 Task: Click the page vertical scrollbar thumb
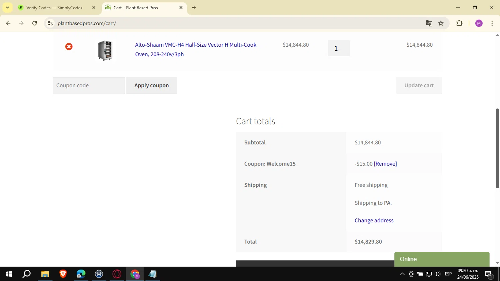coord(497,148)
